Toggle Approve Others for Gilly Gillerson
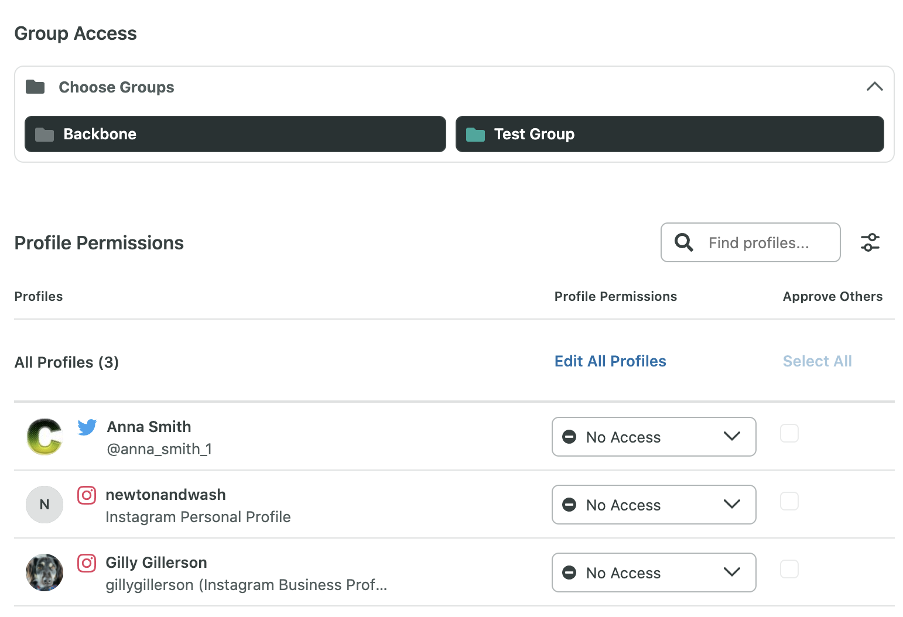The width and height of the screenshot is (903, 617). 789,569
